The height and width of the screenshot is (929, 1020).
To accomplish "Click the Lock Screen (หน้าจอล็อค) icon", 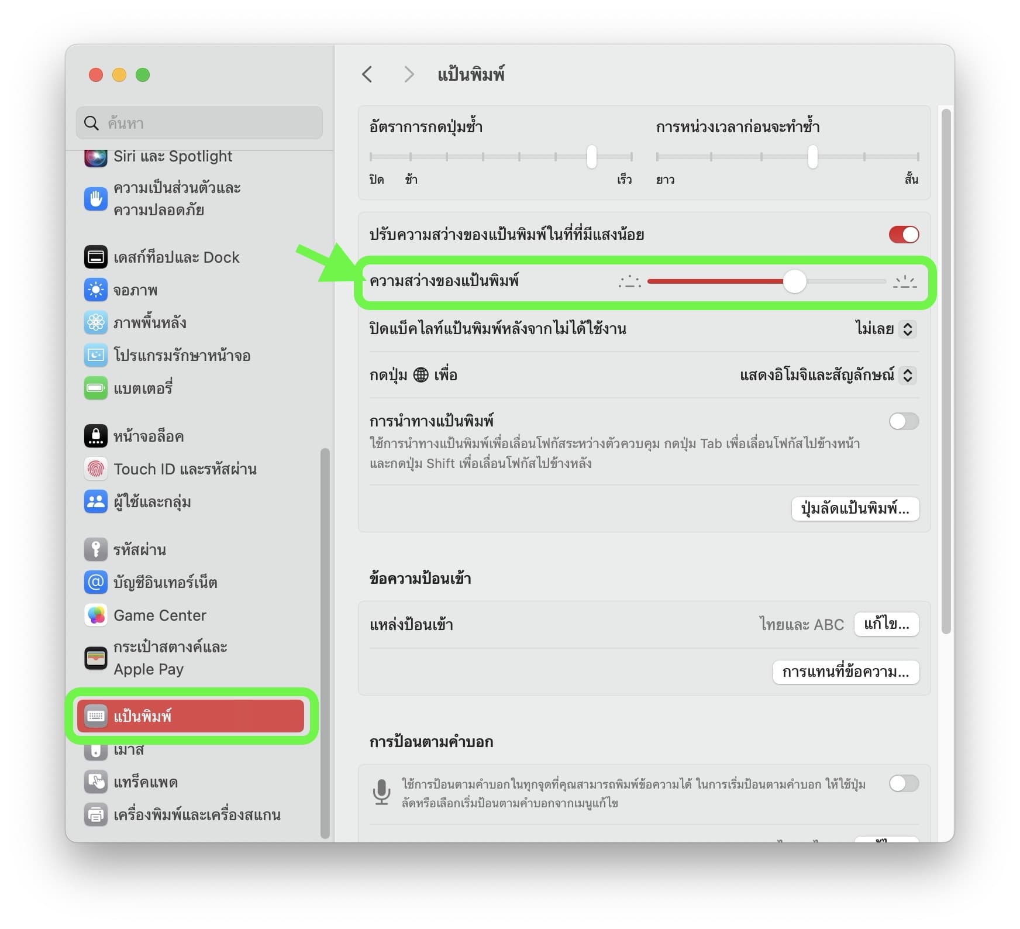I will tap(95, 436).
